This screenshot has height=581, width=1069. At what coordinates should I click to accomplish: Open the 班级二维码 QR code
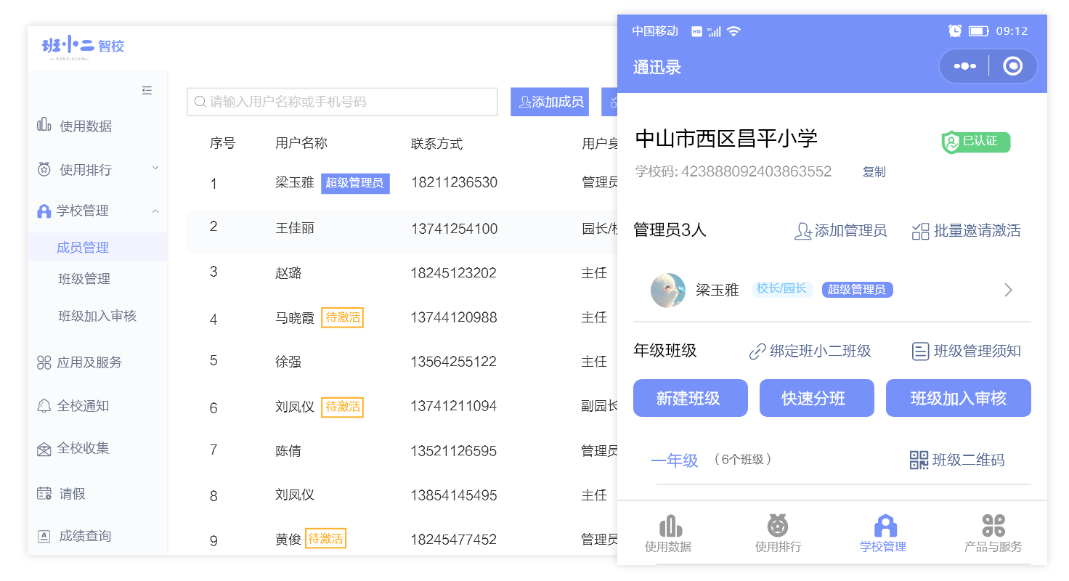pos(957,460)
